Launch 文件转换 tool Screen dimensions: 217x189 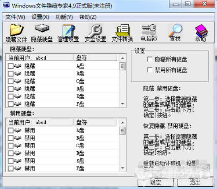122,33
